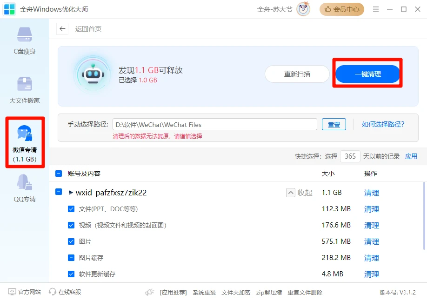Uncheck 文件(PPT、DOC等等) checkbox

tap(71, 209)
